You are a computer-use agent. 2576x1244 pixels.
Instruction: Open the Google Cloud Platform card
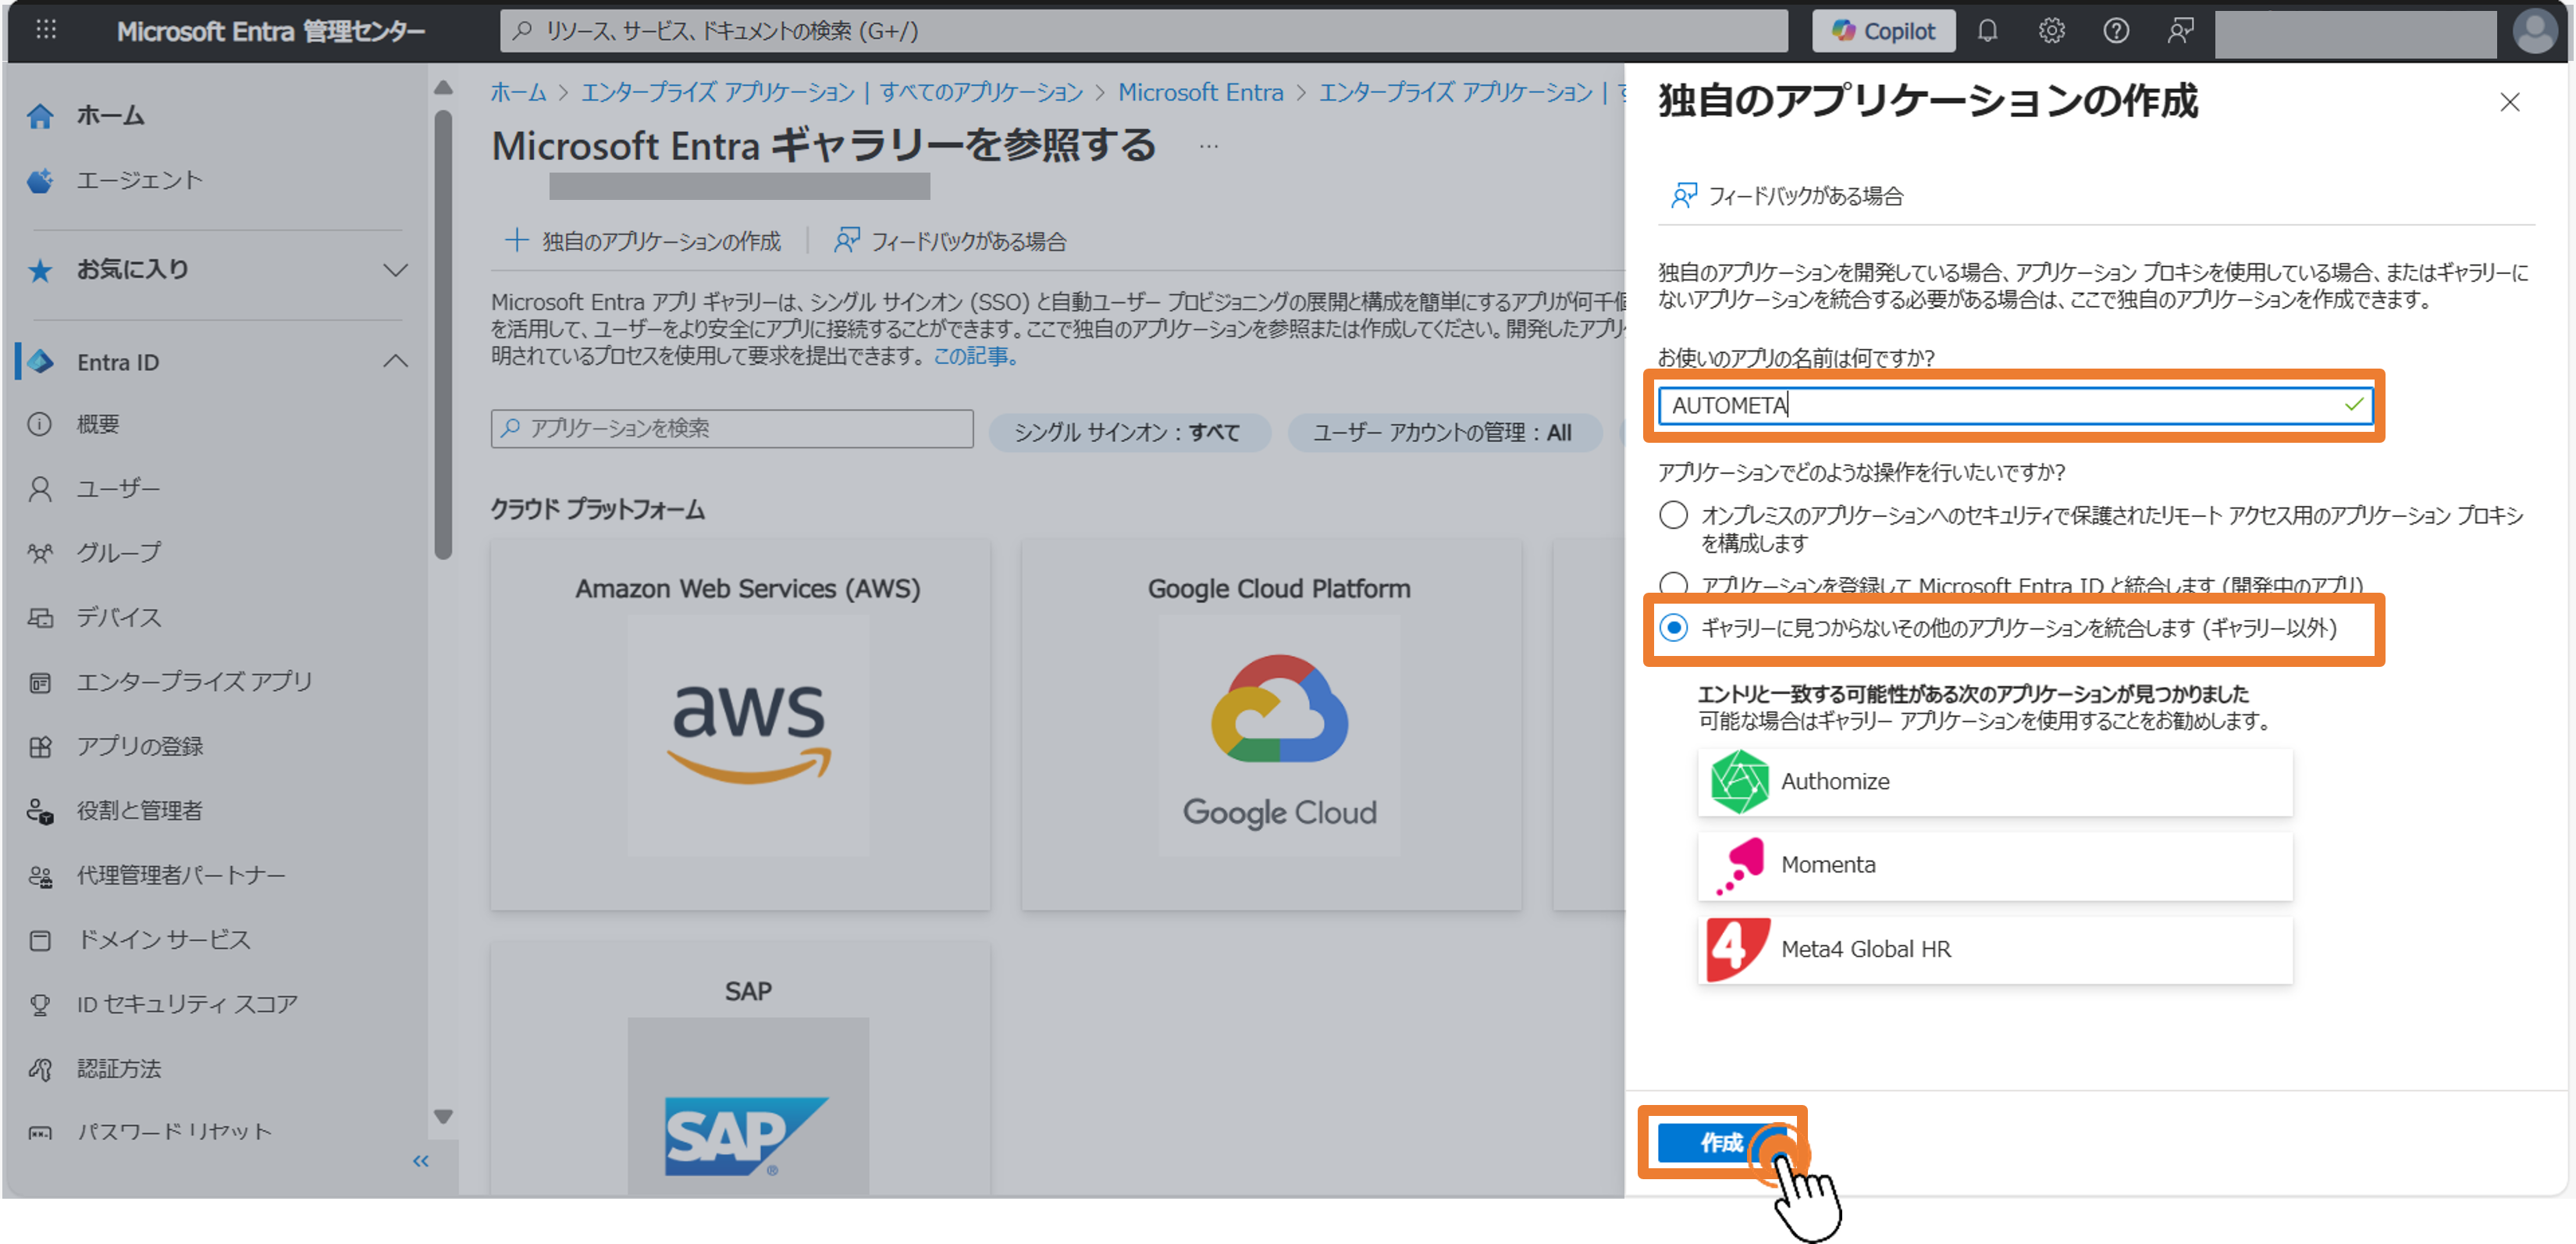coord(1272,725)
